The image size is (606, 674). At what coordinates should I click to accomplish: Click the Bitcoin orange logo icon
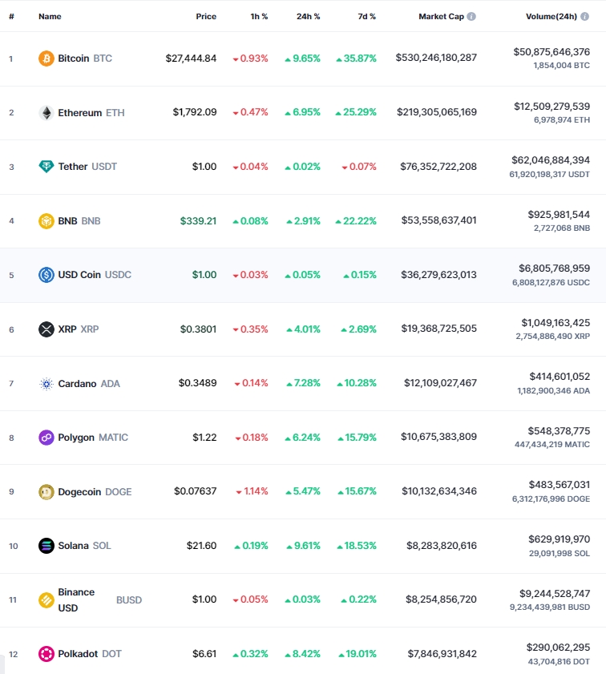46,59
